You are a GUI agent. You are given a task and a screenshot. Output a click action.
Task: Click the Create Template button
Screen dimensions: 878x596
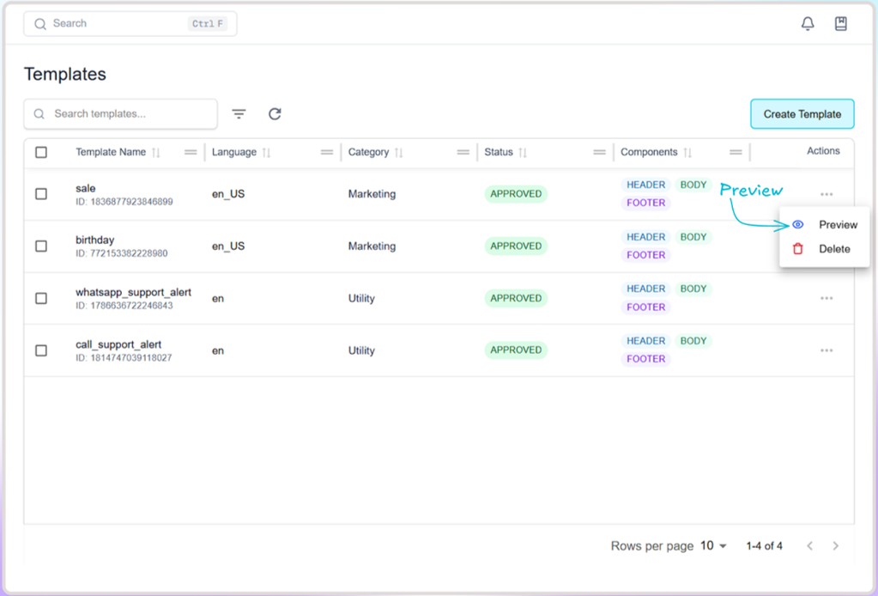click(x=802, y=114)
